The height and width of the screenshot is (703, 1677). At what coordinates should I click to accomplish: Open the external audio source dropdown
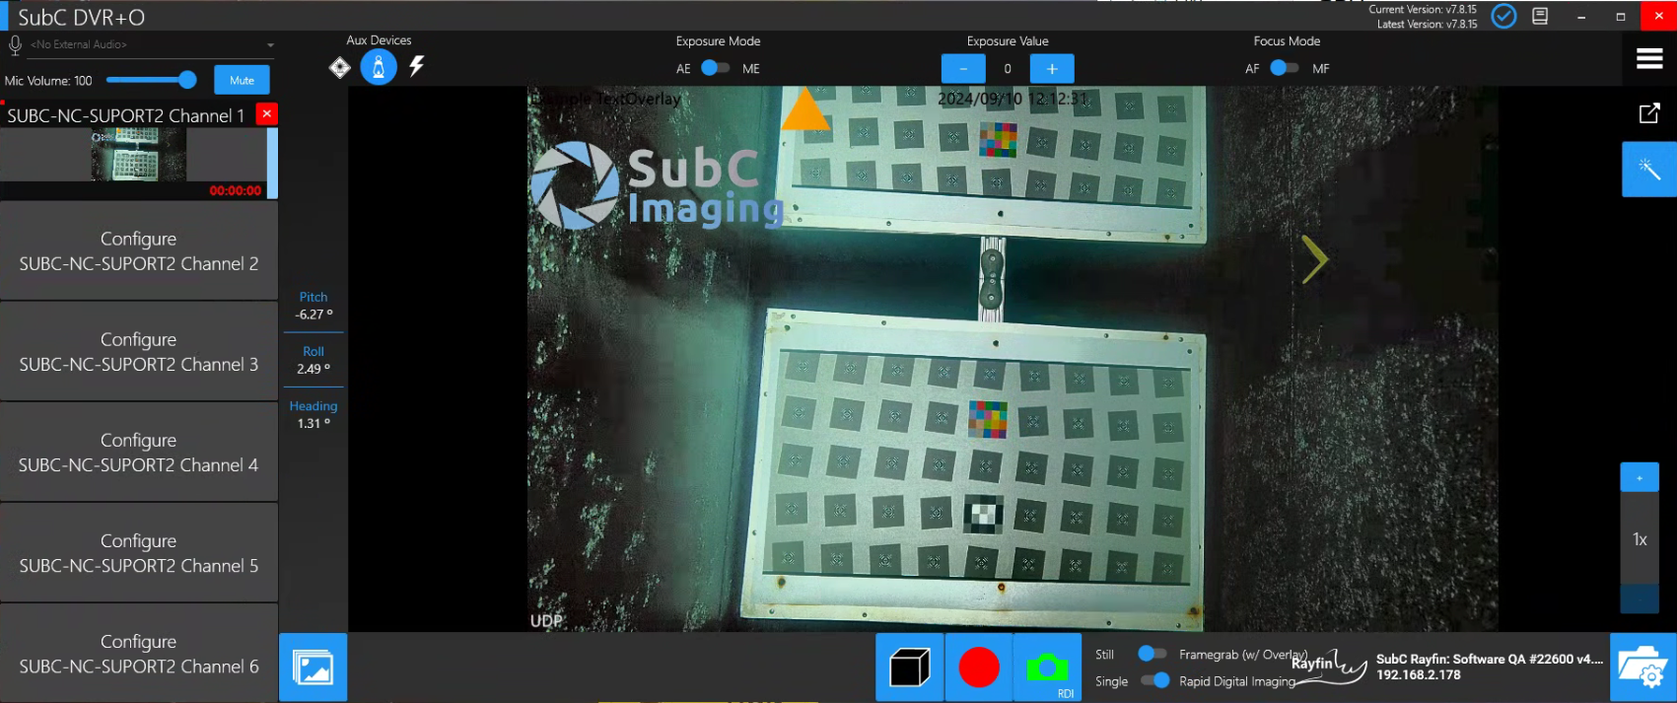point(270,45)
